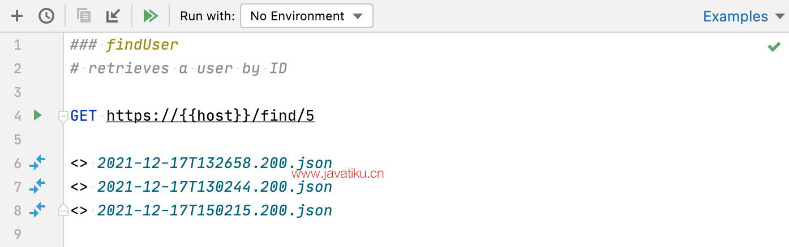Click compare icon next to 132658 response
The image size is (789, 247).
tap(37, 163)
